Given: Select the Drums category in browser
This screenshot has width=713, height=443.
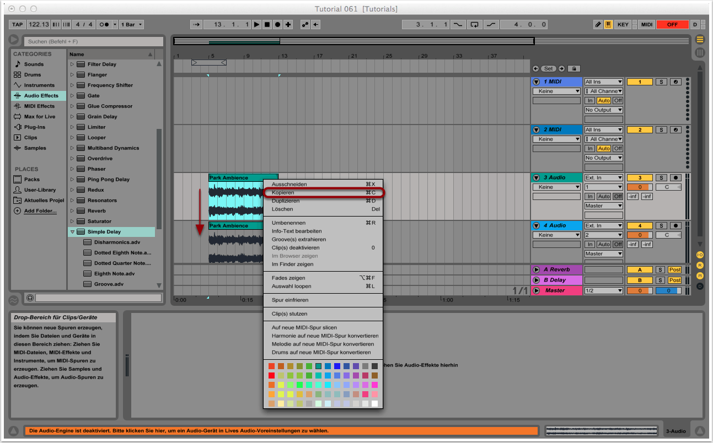Looking at the screenshot, I should point(33,75).
